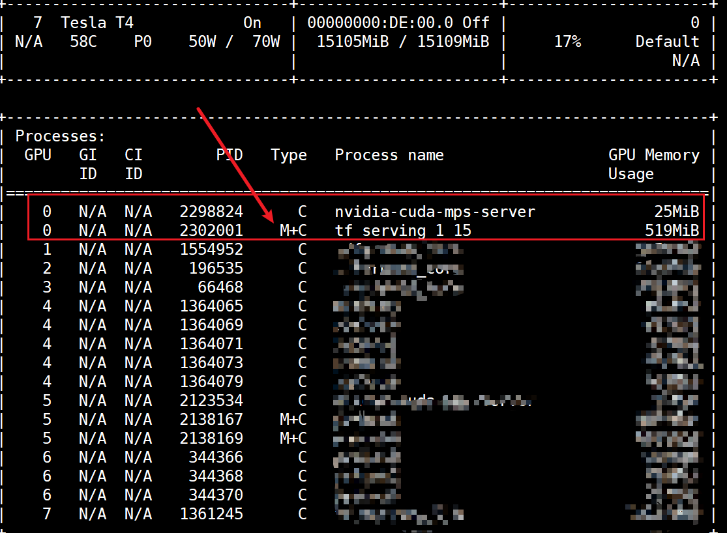Click type 'C' of PID 2298824
The image size is (727, 533).
pyautogui.click(x=303, y=212)
